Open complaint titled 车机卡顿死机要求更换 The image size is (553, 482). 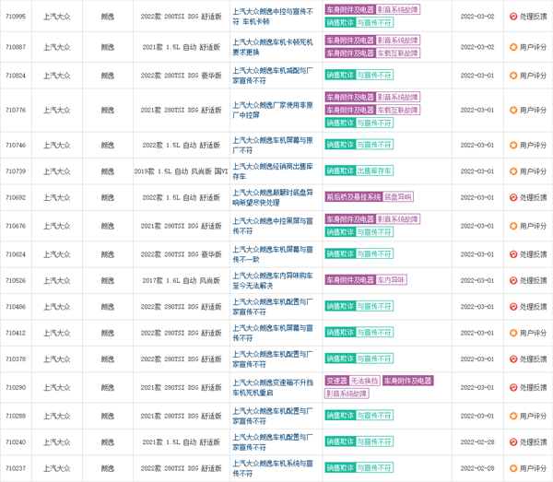[x=273, y=47]
